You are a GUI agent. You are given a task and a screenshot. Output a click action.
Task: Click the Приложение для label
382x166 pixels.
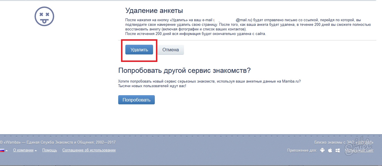coord(302,151)
